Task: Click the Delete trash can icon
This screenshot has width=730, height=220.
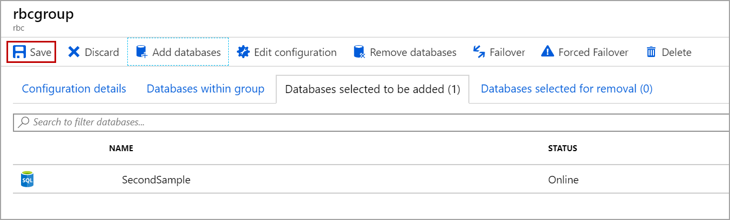Action: [651, 52]
